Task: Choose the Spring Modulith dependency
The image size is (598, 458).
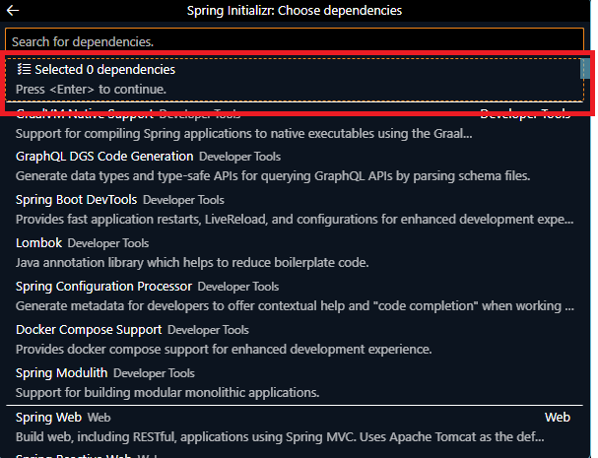Action: [x=61, y=373]
